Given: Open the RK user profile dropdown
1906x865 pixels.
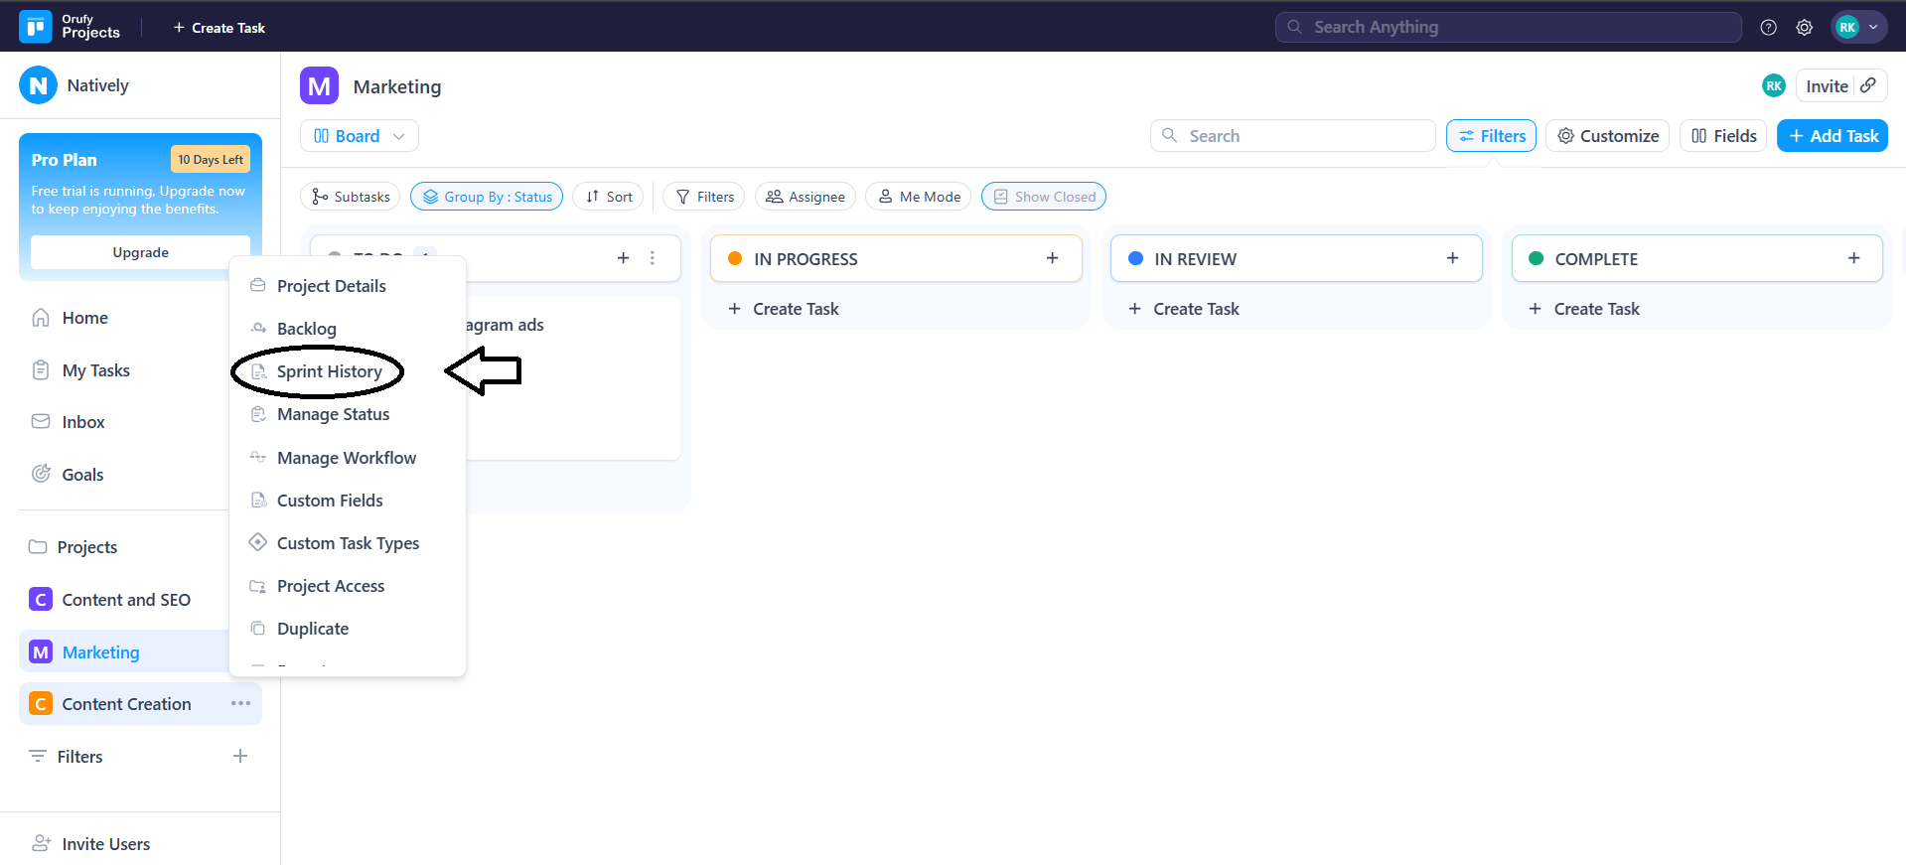Looking at the screenshot, I should pos(1858,28).
